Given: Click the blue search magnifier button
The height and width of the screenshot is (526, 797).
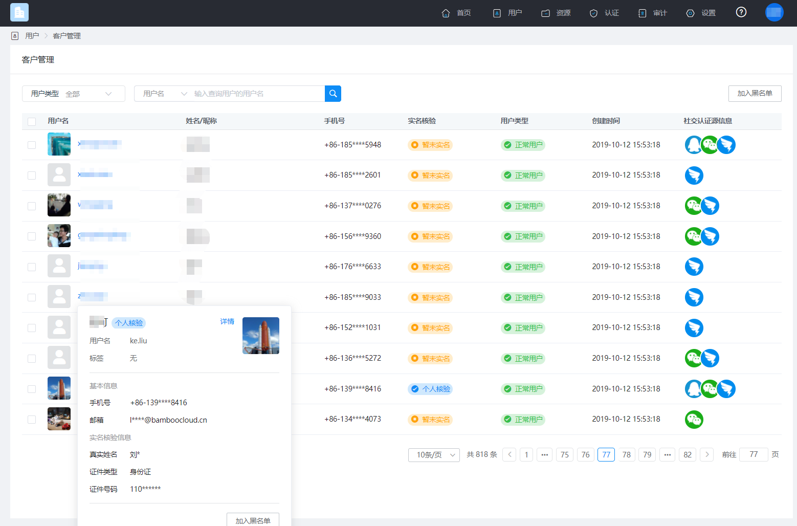Looking at the screenshot, I should pyautogui.click(x=333, y=94).
